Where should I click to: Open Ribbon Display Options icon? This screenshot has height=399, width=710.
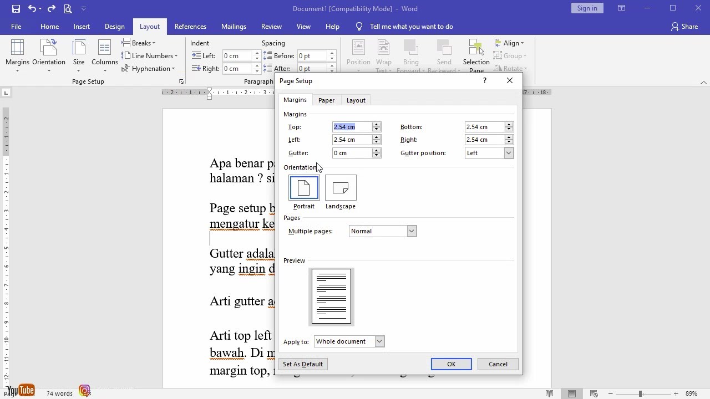[x=622, y=8]
